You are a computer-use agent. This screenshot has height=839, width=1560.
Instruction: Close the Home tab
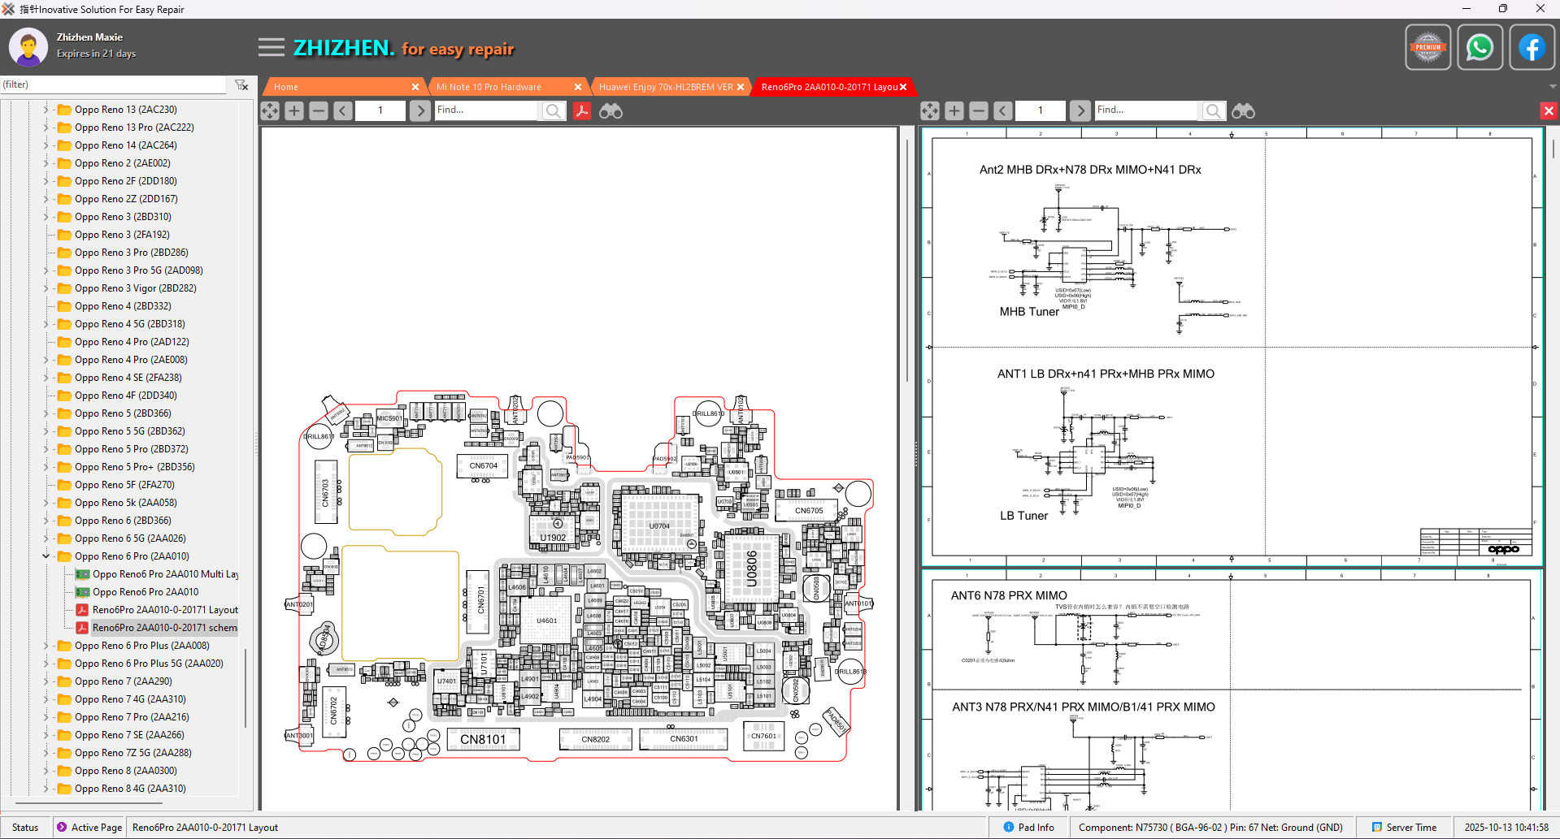[x=415, y=87]
